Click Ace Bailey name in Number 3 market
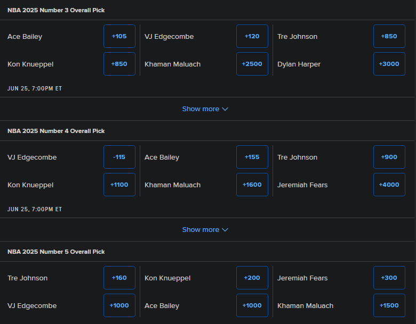 coord(25,37)
